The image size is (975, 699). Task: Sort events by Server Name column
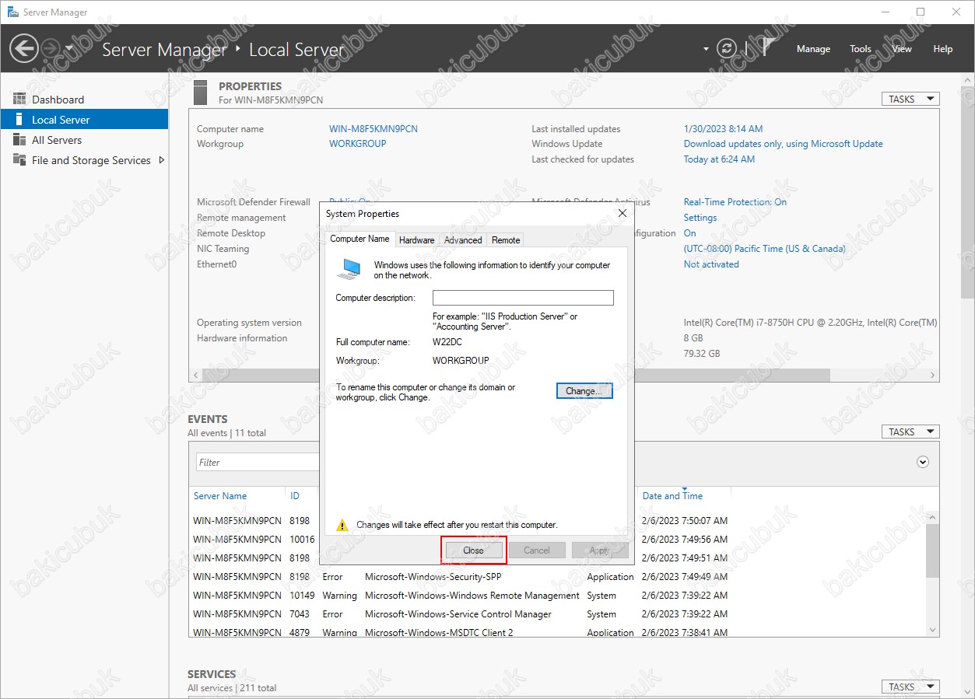pos(220,496)
